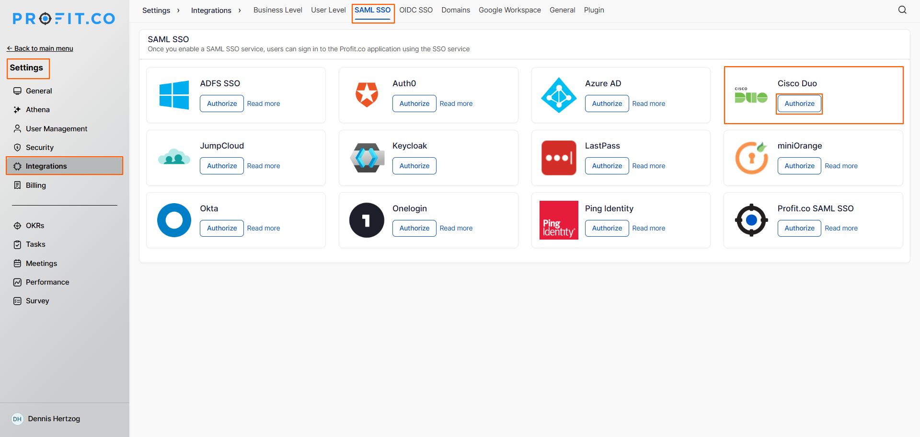This screenshot has width=920, height=437.
Task: Click the search magnifier icon
Action: tap(902, 10)
